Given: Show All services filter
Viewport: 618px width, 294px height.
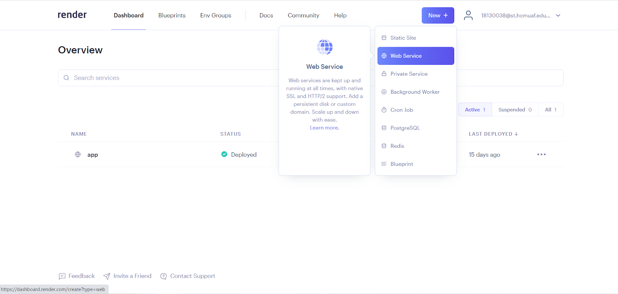Looking at the screenshot, I should [551, 110].
